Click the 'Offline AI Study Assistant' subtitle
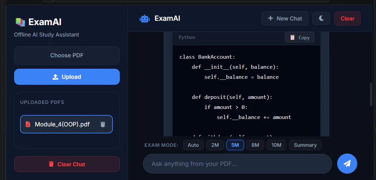 (47, 35)
